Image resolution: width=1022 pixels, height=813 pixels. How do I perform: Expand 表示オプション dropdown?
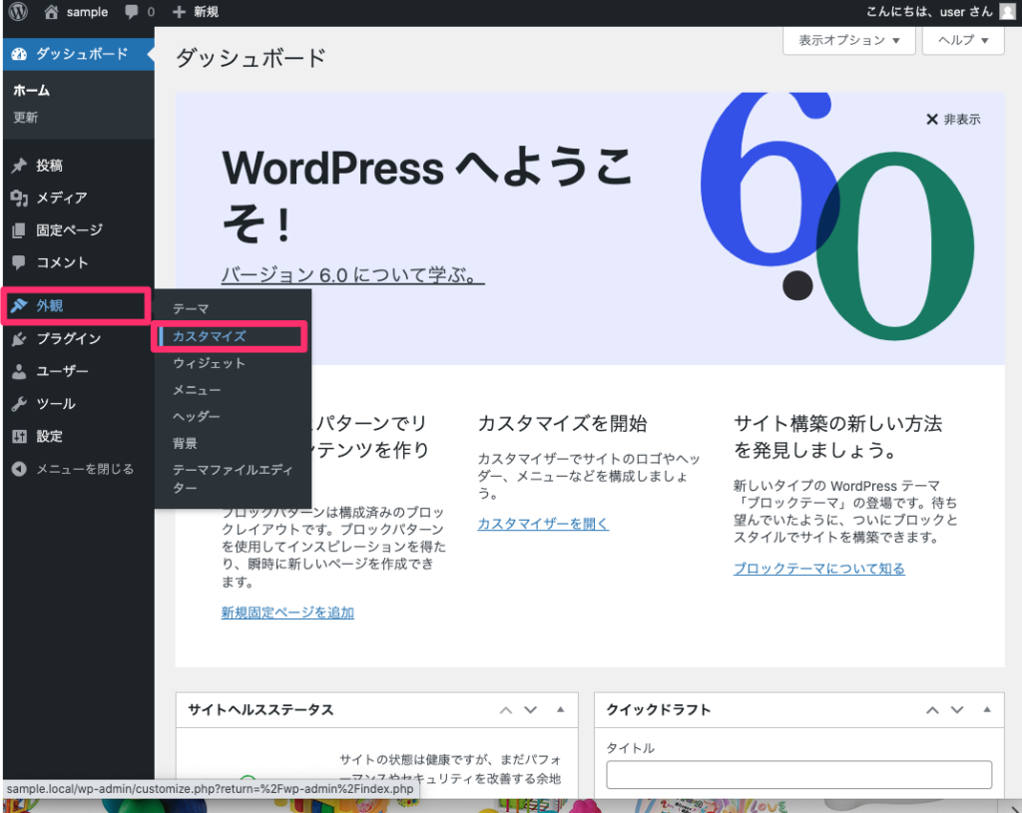[848, 40]
